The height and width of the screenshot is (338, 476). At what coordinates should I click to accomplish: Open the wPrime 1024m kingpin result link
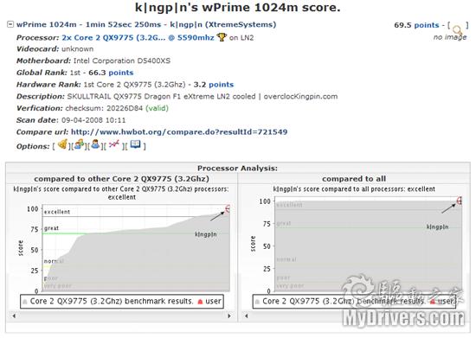coord(146,24)
